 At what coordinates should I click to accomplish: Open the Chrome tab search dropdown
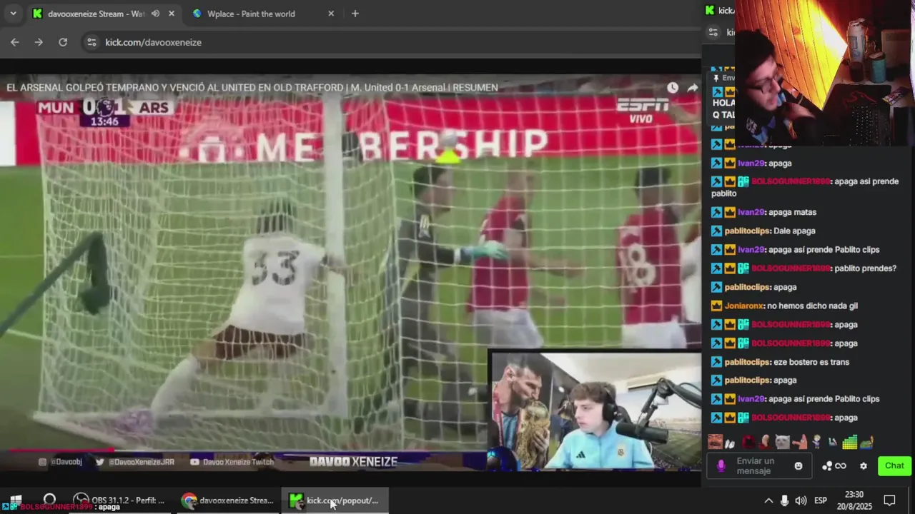[13, 14]
